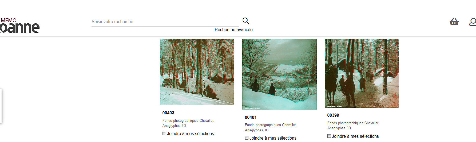
Task: Open the Recherche avancée link
Action: point(233,30)
